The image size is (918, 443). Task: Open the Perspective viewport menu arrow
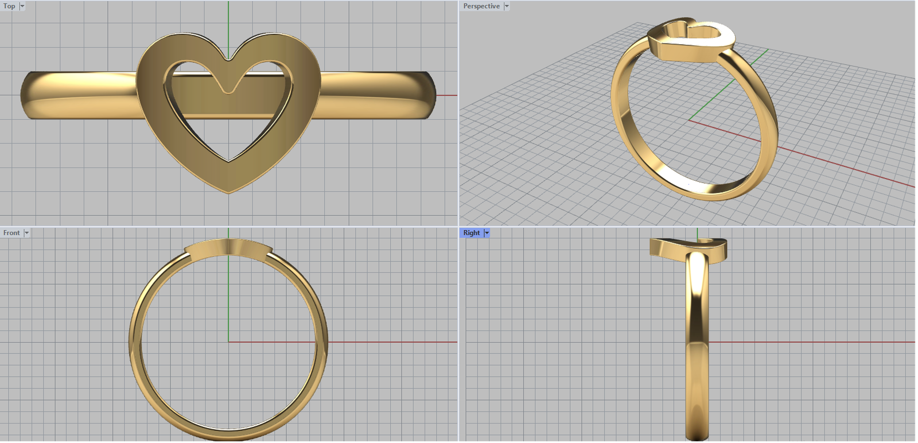pos(507,6)
